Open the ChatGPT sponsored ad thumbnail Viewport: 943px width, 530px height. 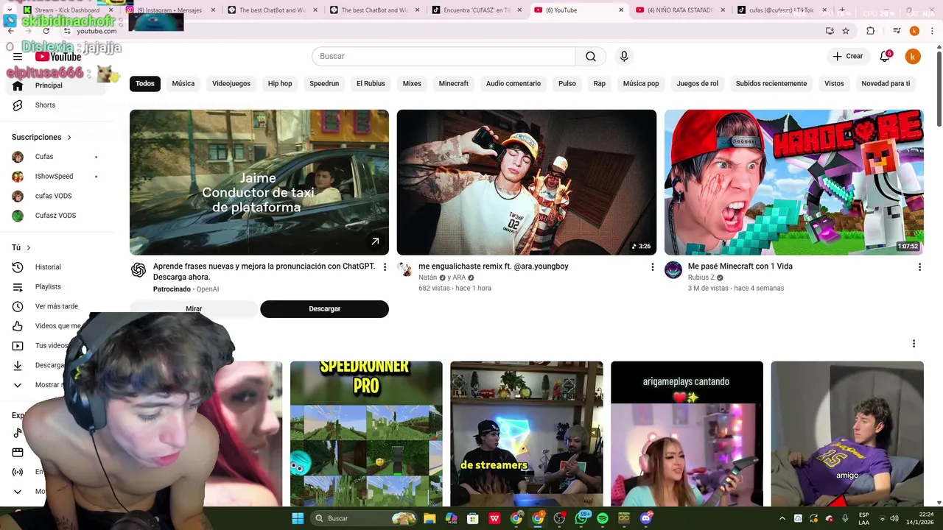(259, 183)
